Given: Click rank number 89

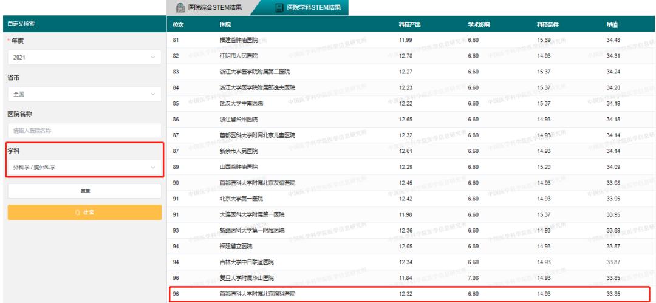Looking at the screenshot, I should pos(176,166).
